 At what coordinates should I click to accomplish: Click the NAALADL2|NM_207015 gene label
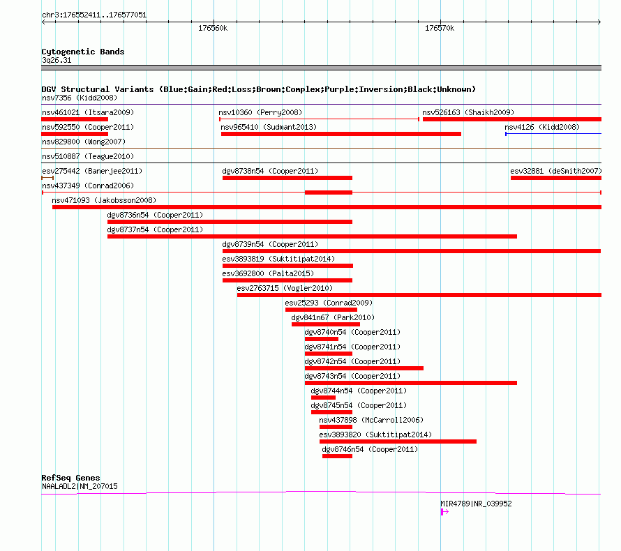80,486
